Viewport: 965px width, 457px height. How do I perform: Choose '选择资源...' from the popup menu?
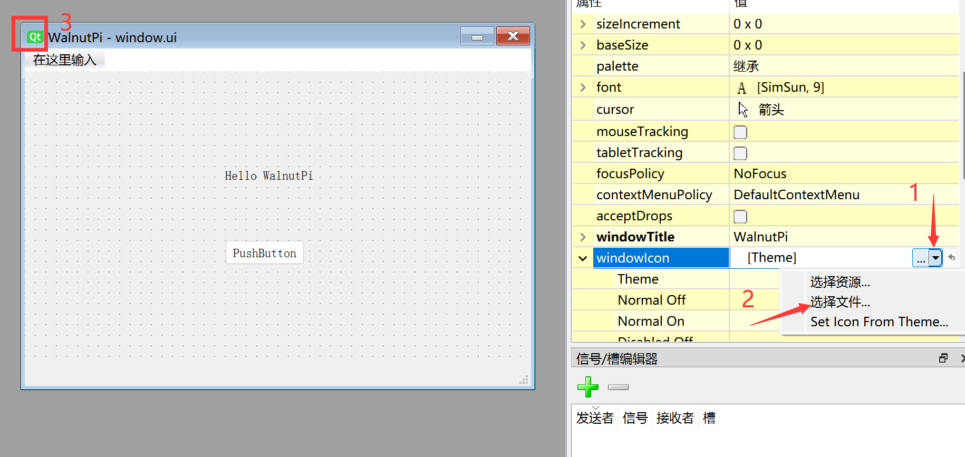pyautogui.click(x=840, y=282)
